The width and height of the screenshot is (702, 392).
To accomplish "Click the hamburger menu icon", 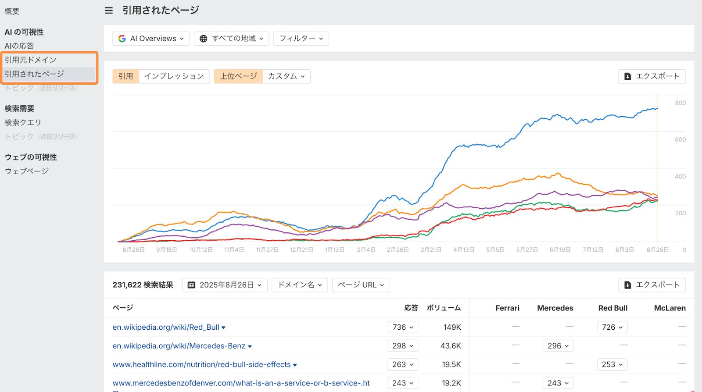I will point(109,11).
